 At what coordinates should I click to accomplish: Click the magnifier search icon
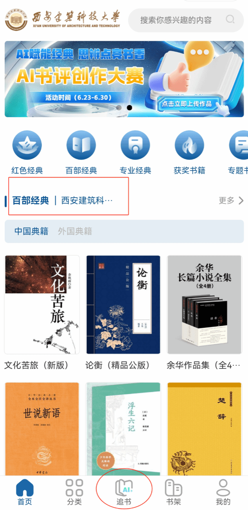pyautogui.click(x=230, y=20)
